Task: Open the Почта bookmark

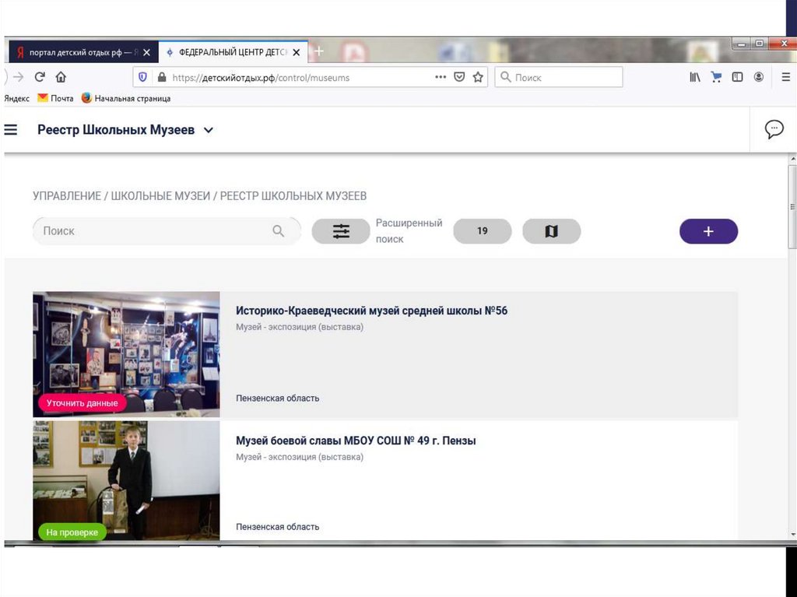Action: coord(55,98)
